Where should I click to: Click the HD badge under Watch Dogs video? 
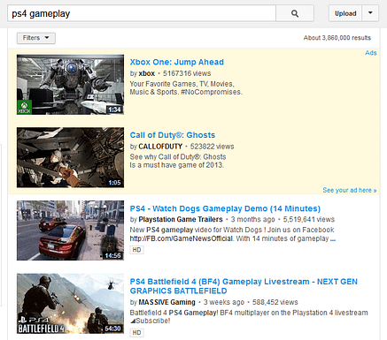[136, 250]
